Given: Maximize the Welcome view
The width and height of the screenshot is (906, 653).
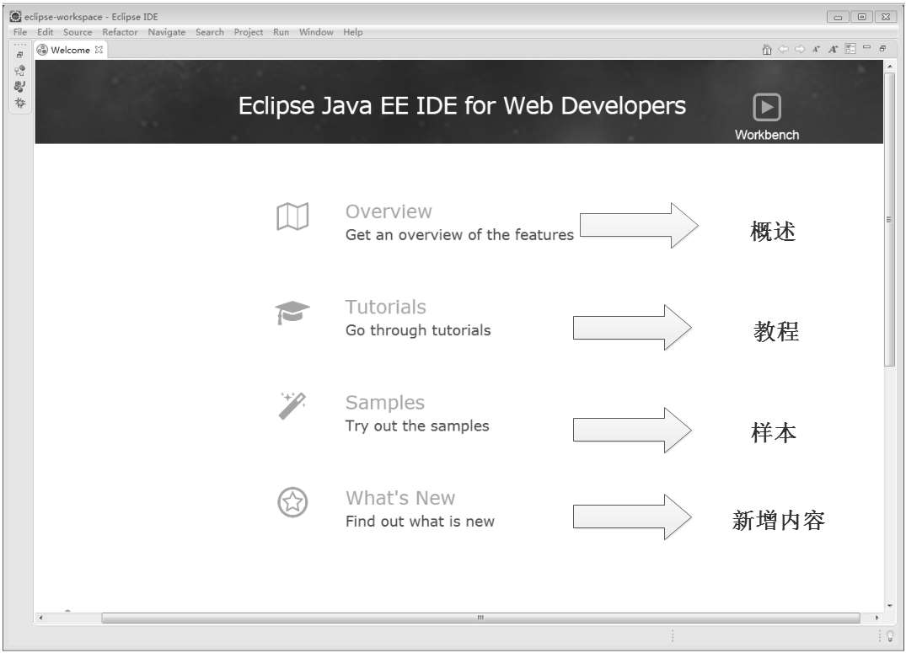Looking at the screenshot, I should point(882,49).
